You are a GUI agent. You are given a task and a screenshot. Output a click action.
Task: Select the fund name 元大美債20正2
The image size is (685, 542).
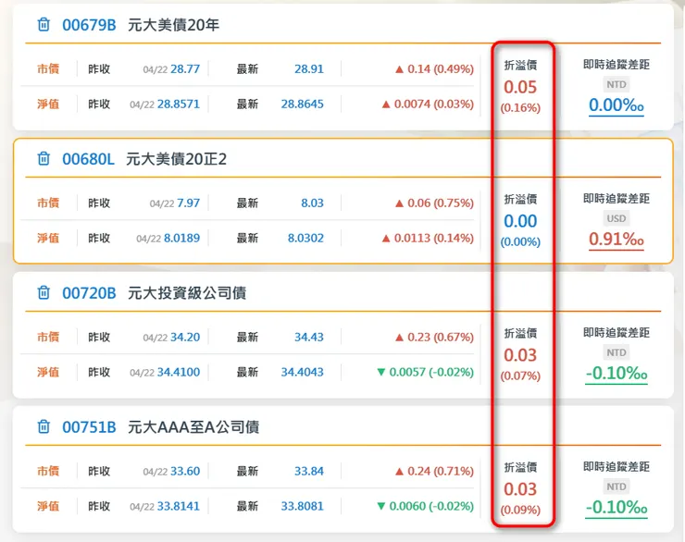click(x=177, y=159)
